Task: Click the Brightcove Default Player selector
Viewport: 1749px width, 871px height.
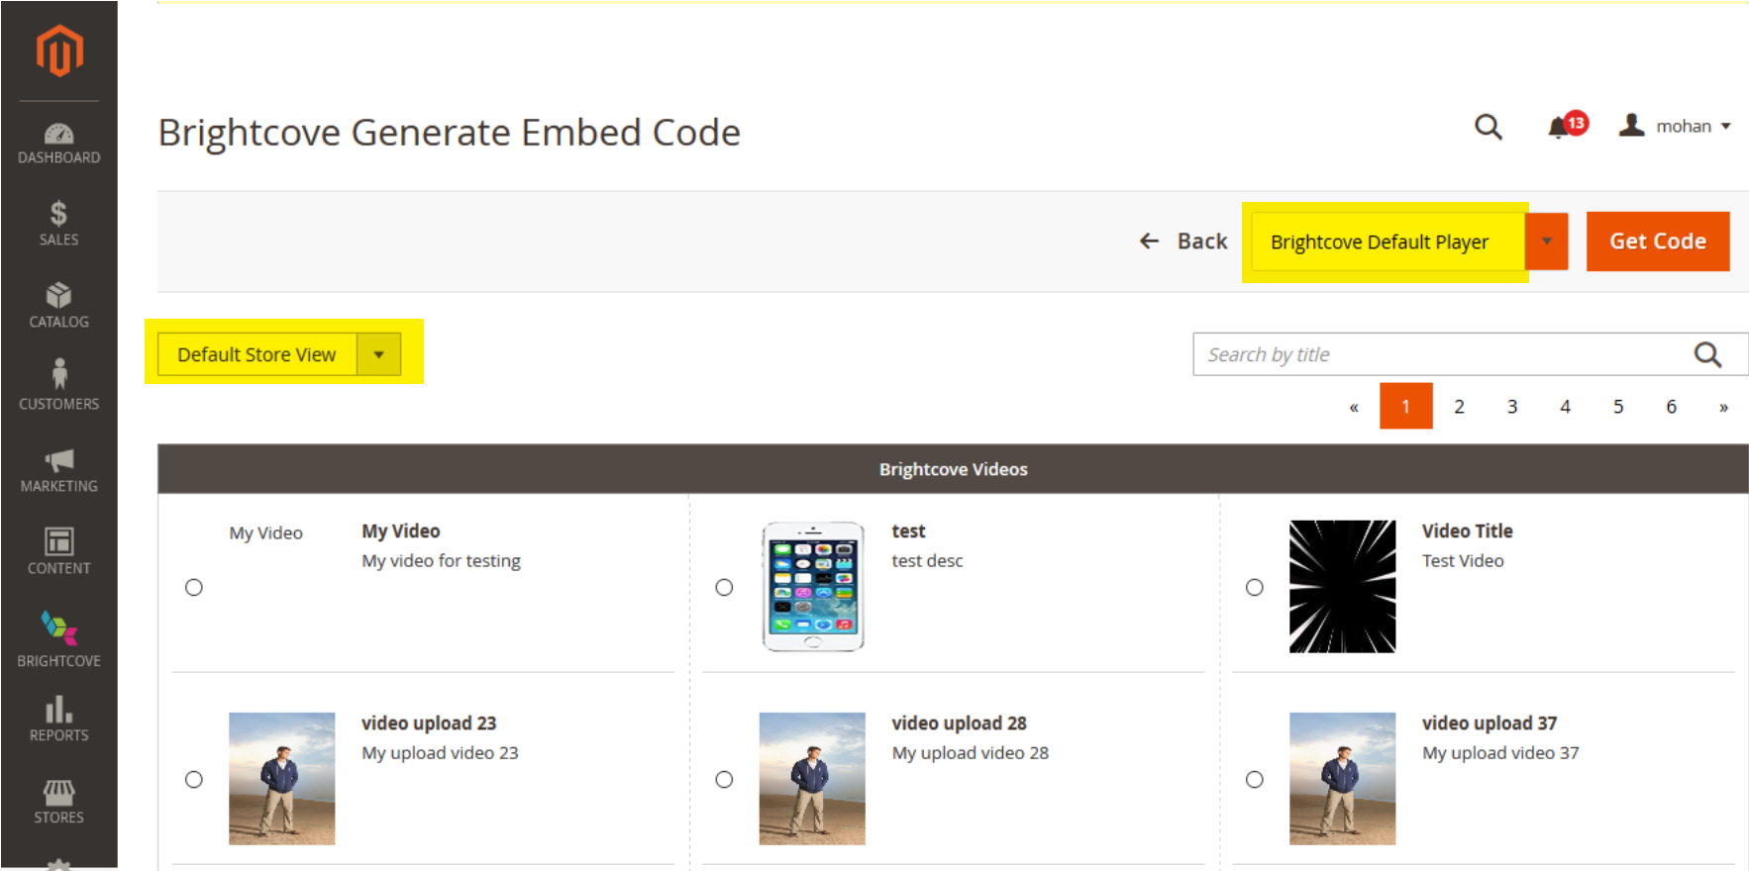Action: (x=1387, y=242)
